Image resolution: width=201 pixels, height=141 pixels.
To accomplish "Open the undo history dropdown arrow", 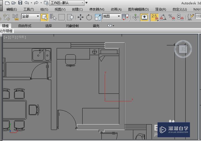I will (31, 3).
